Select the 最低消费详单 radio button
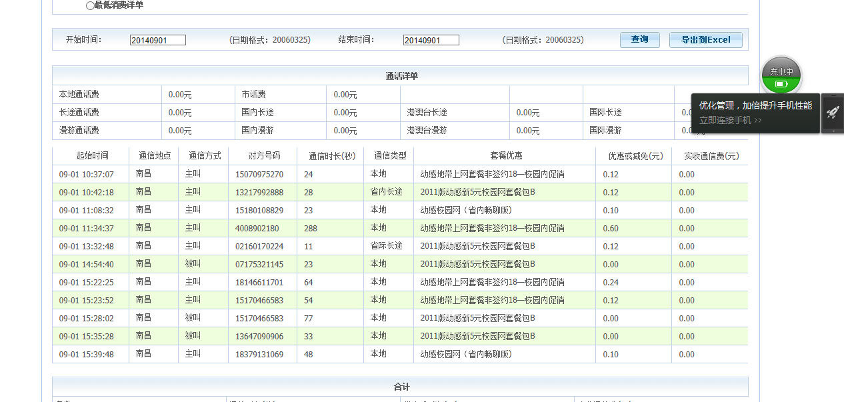The height and width of the screenshot is (402, 844). 90,6
